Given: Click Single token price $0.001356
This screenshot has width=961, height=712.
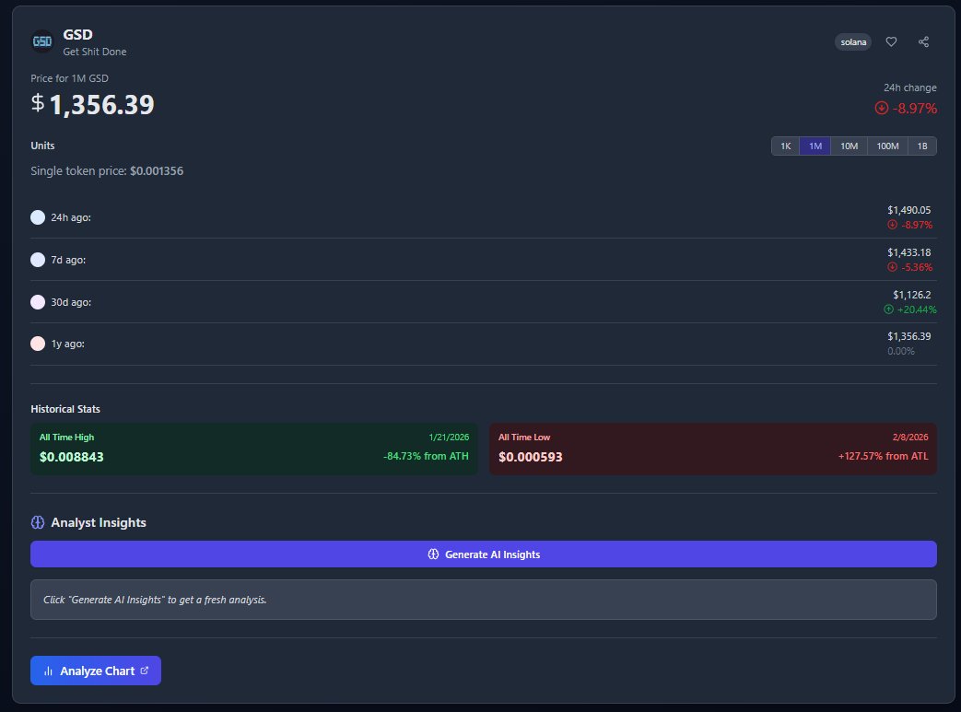Looking at the screenshot, I should click(x=107, y=171).
